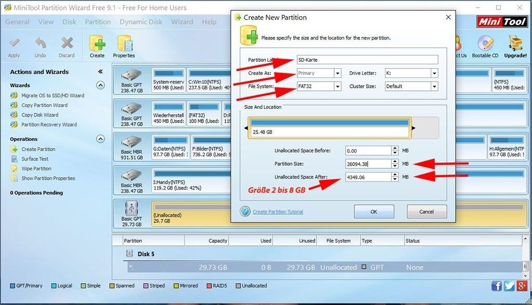Click the right handle of size slider
532x305 pixels.
[414, 128]
